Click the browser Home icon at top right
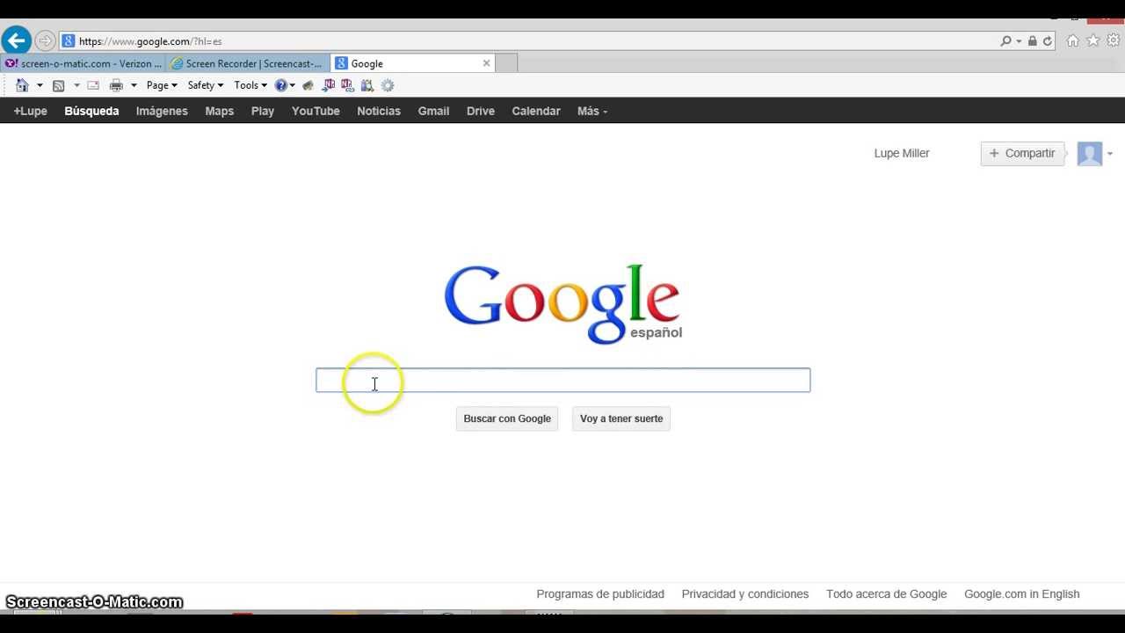 tap(1072, 40)
